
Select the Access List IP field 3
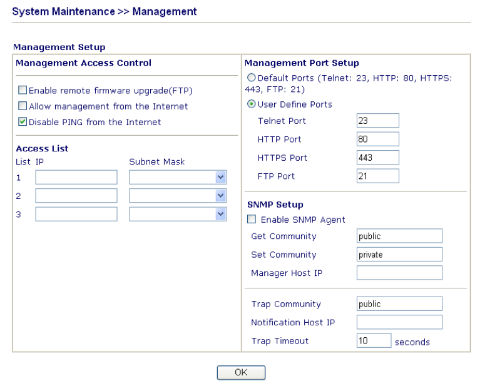tap(76, 214)
